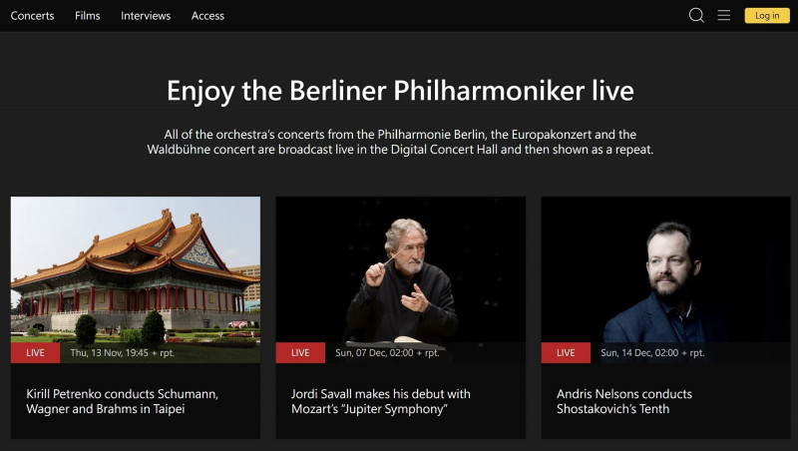Viewport: 798px width, 451px height.
Task: Click LIVE badge on the Taipei concert
Action: click(x=35, y=353)
